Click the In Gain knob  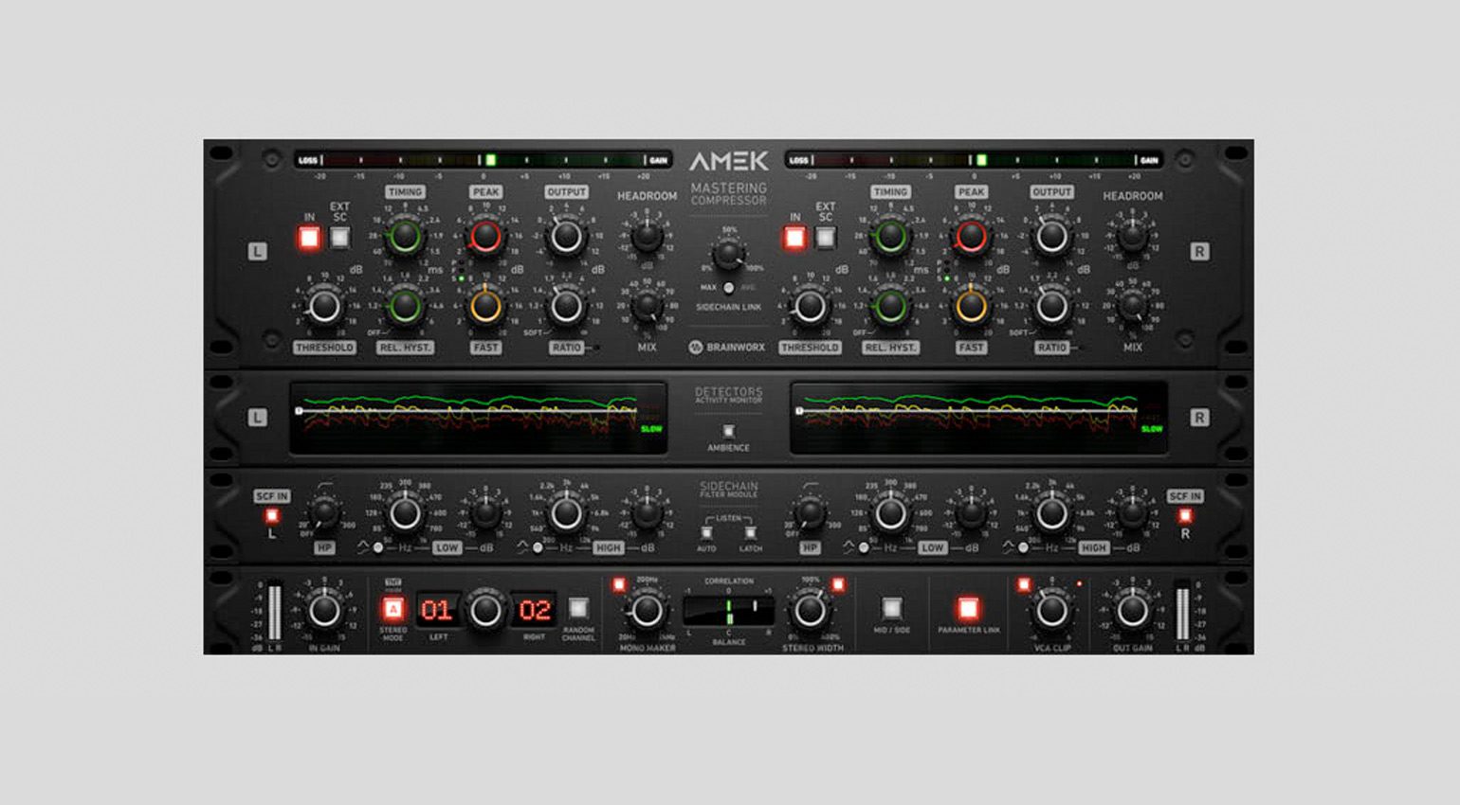pyautogui.click(x=324, y=611)
